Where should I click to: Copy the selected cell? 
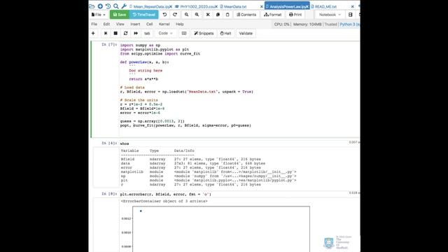click(218, 15)
